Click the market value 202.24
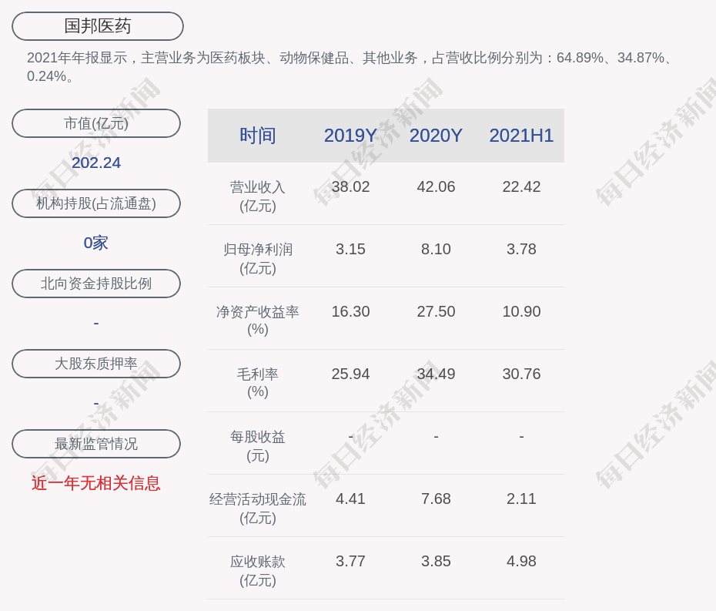This screenshot has width=716, height=611. click(x=96, y=163)
